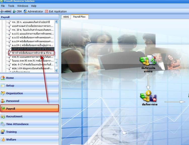Open the File menu
189x145 pixels.
[3, 6]
